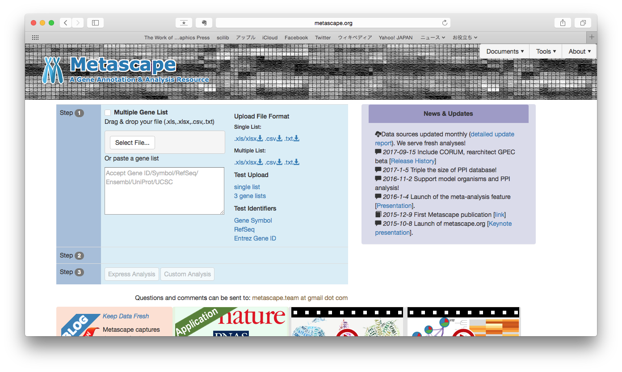Expand the お役立ち bookmarks folder
Viewport: 622px width, 372px height.
[465, 38]
